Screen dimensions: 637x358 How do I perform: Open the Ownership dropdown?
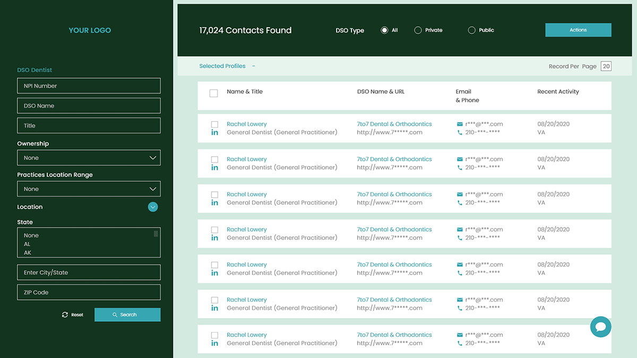[89, 158]
